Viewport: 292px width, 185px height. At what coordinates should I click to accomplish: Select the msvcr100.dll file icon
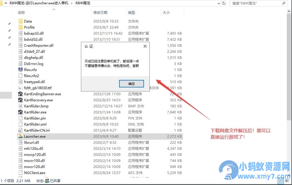pyautogui.click(x=21, y=161)
